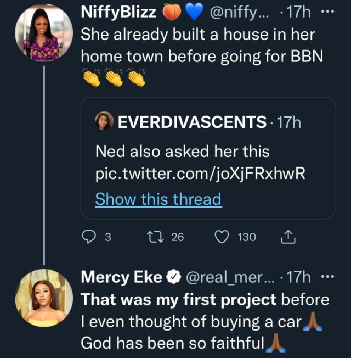Click the share icon under NiffyBlizz's tweet
The height and width of the screenshot is (358, 351).
tap(288, 237)
